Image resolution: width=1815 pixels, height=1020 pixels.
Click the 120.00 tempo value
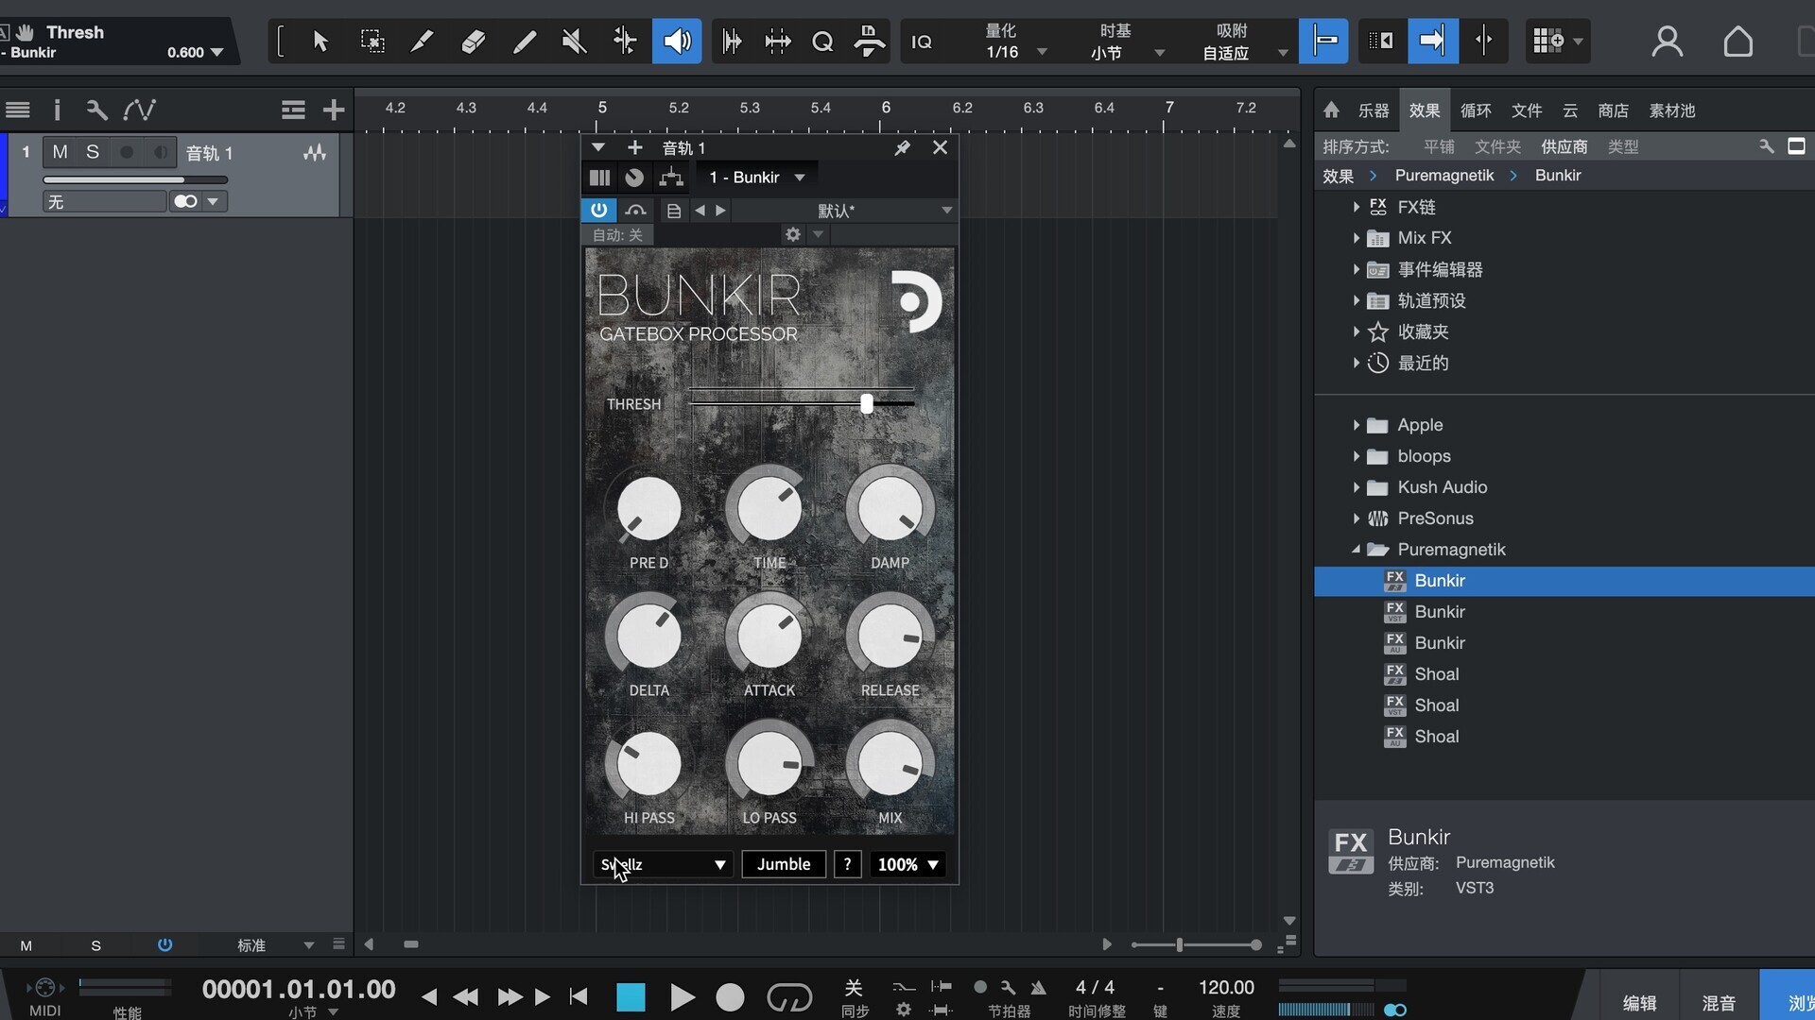click(x=1226, y=988)
